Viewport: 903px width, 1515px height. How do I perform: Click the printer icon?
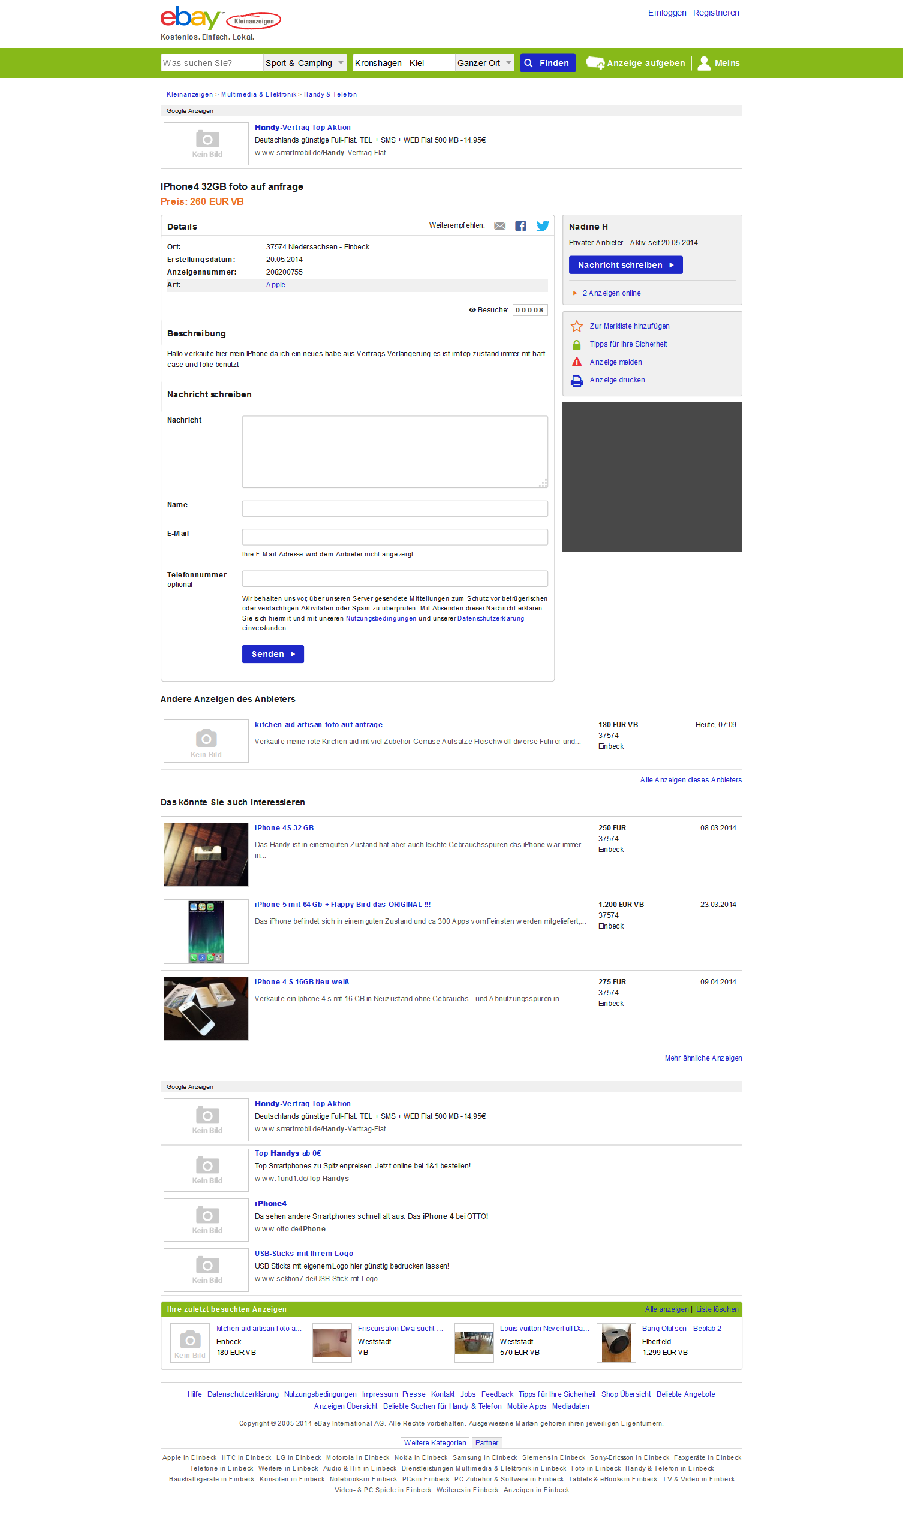[x=577, y=380]
